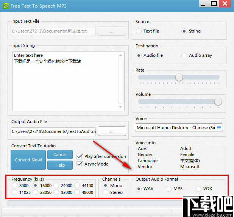Click the Vendor value Microsoft
Viewport: 234px width, 217px height.
190,167
